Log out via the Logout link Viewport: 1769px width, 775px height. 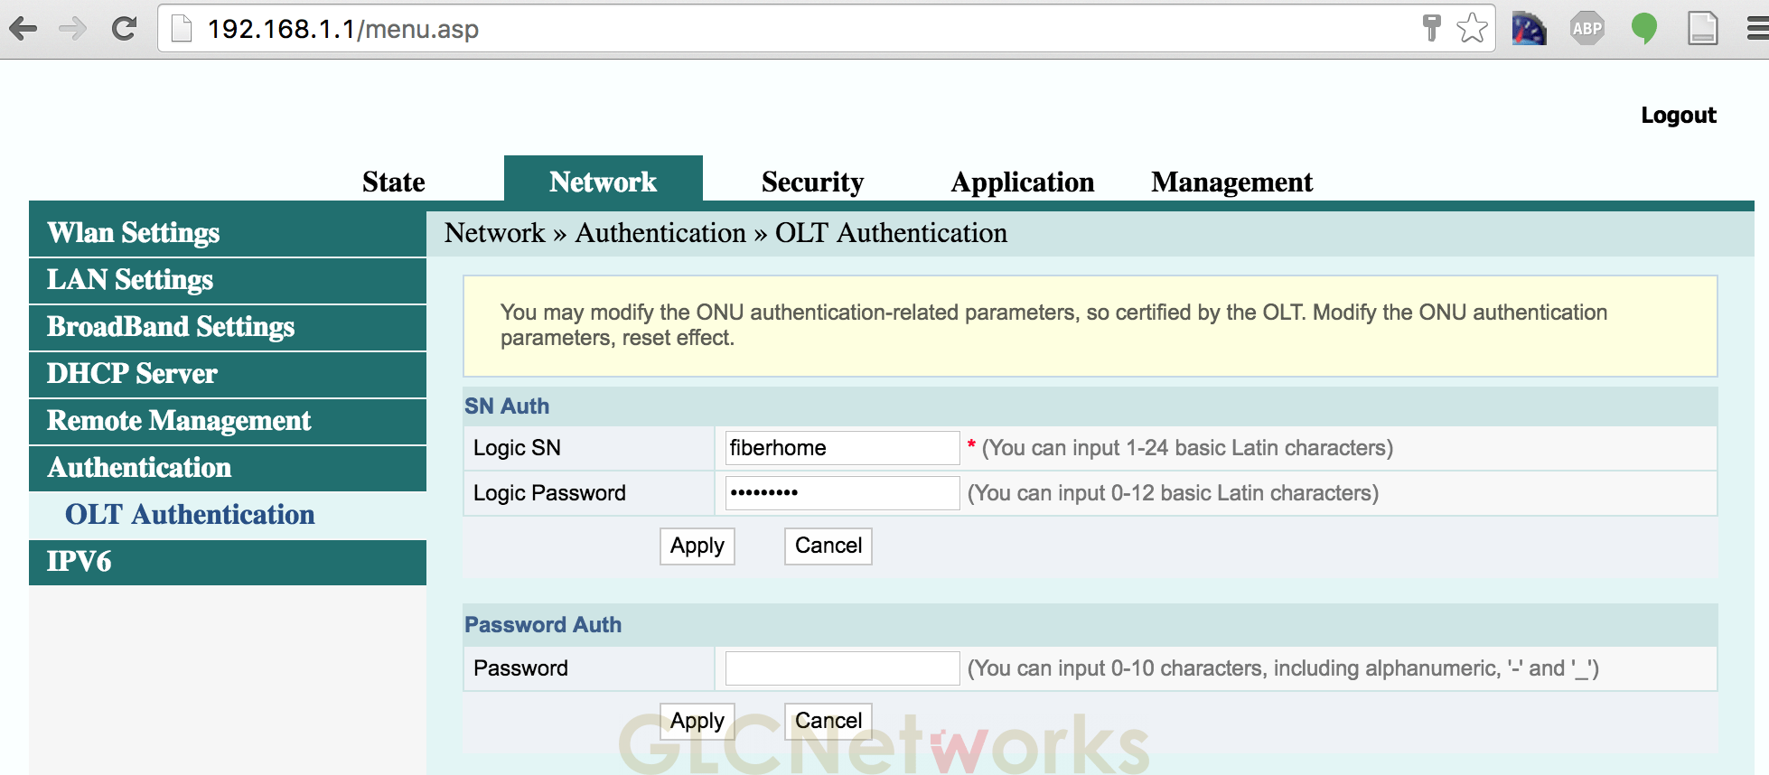[x=1678, y=115]
